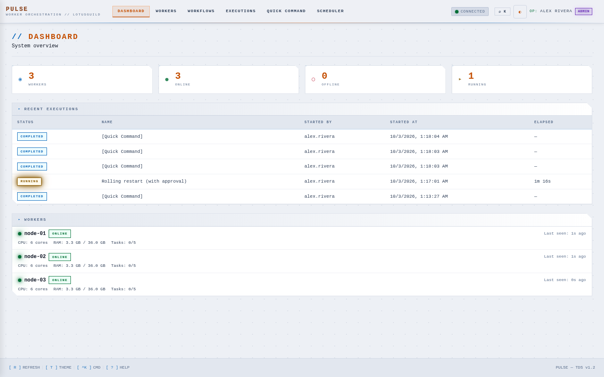604x377 pixels.
Task: Click the [R] Refresh footer shortcut
Action: click(x=24, y=367)
